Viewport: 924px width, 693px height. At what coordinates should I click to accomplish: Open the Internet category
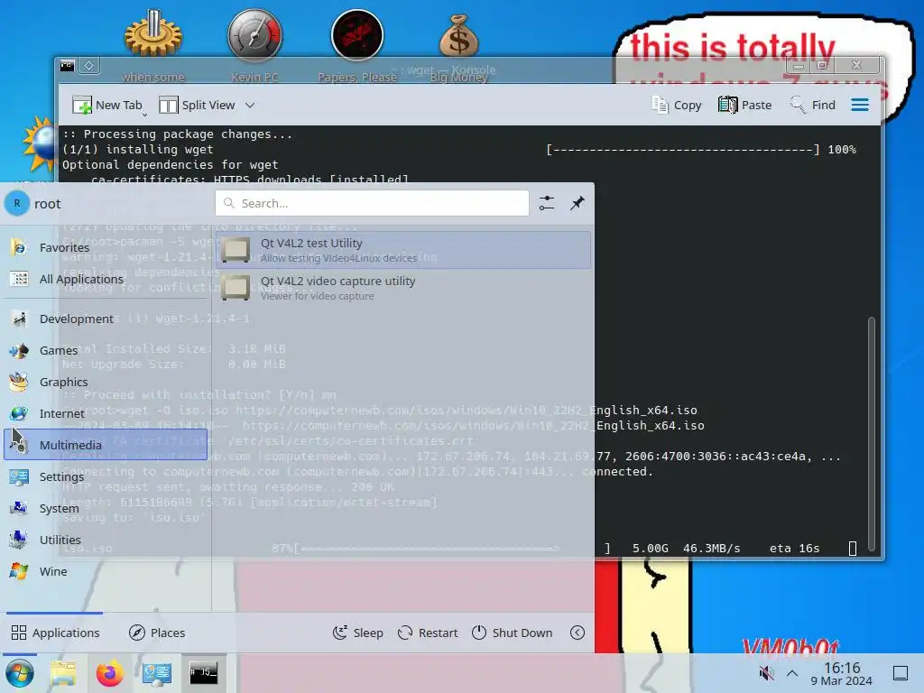click(x=106, y=413)
